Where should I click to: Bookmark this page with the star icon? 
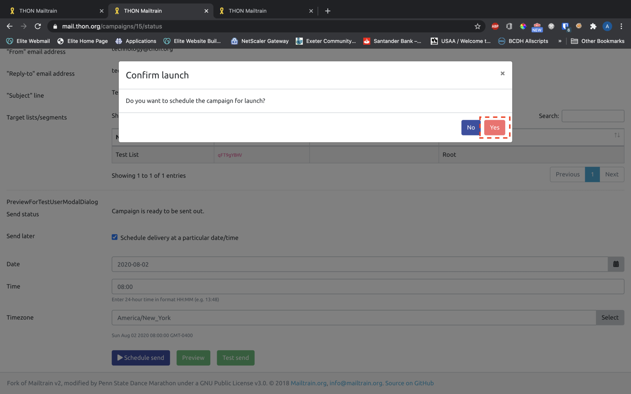pos(477,26)
